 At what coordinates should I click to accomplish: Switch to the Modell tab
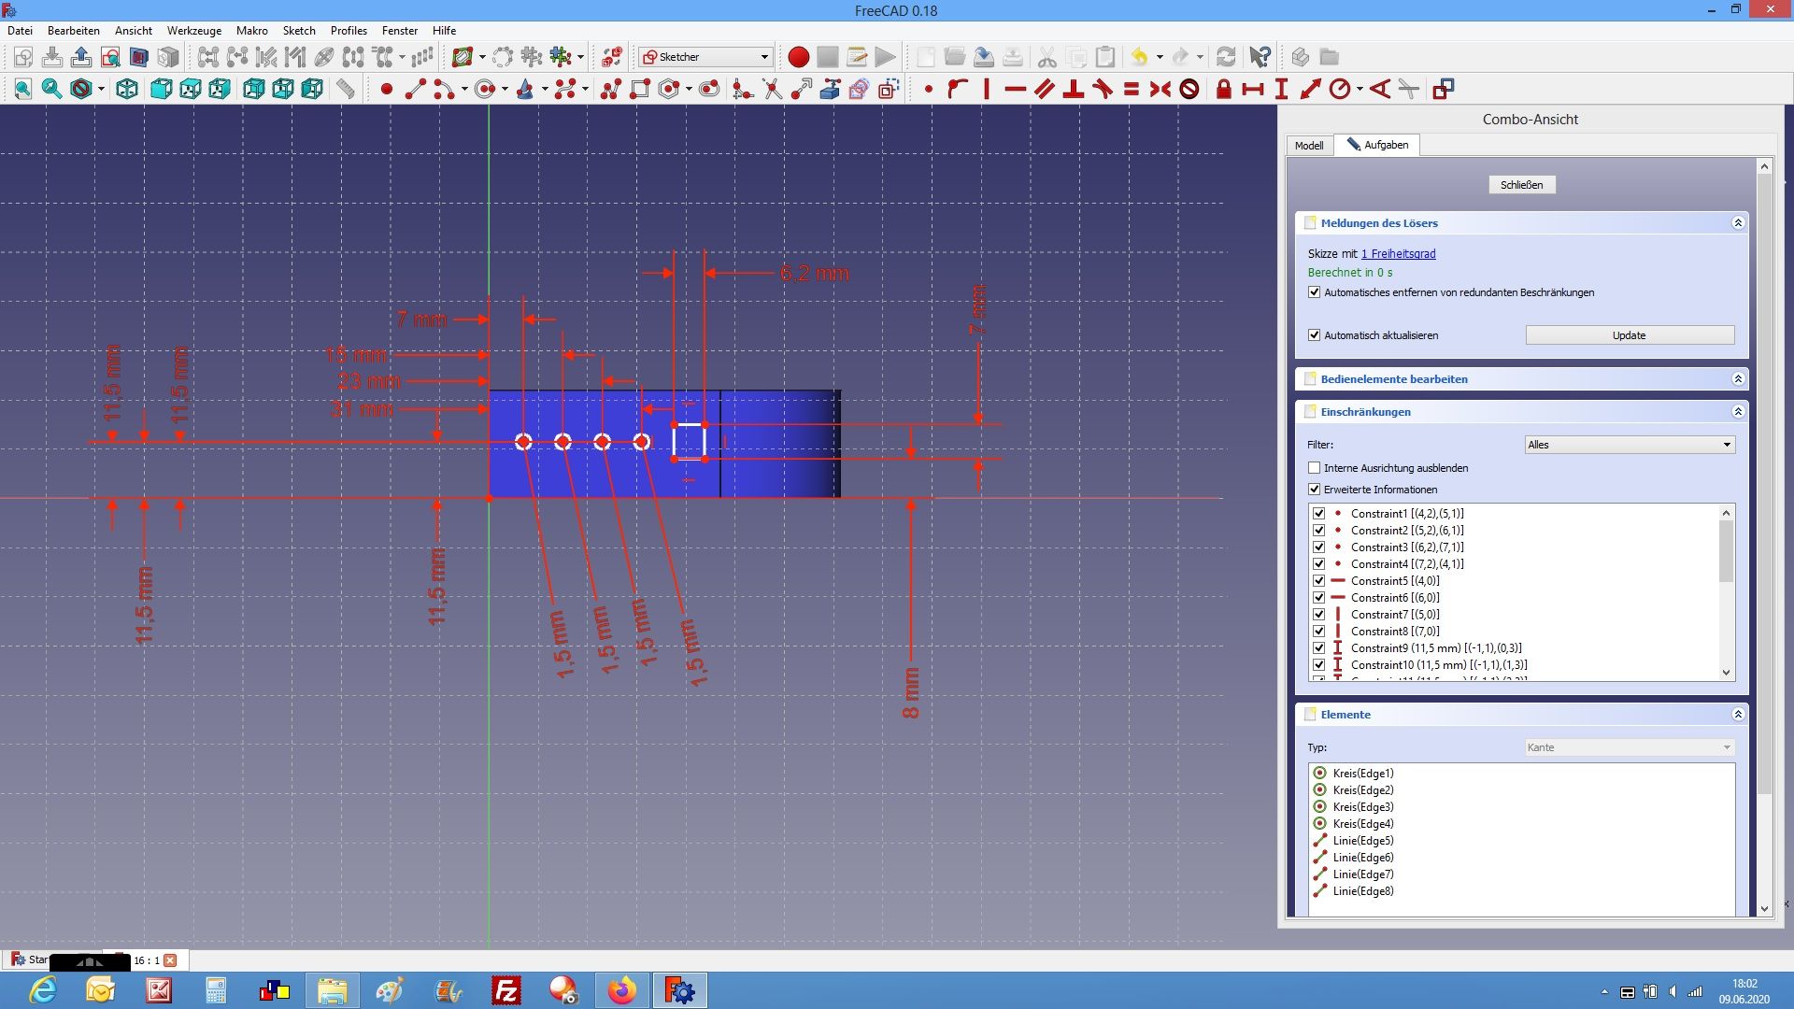(1309, 146)
